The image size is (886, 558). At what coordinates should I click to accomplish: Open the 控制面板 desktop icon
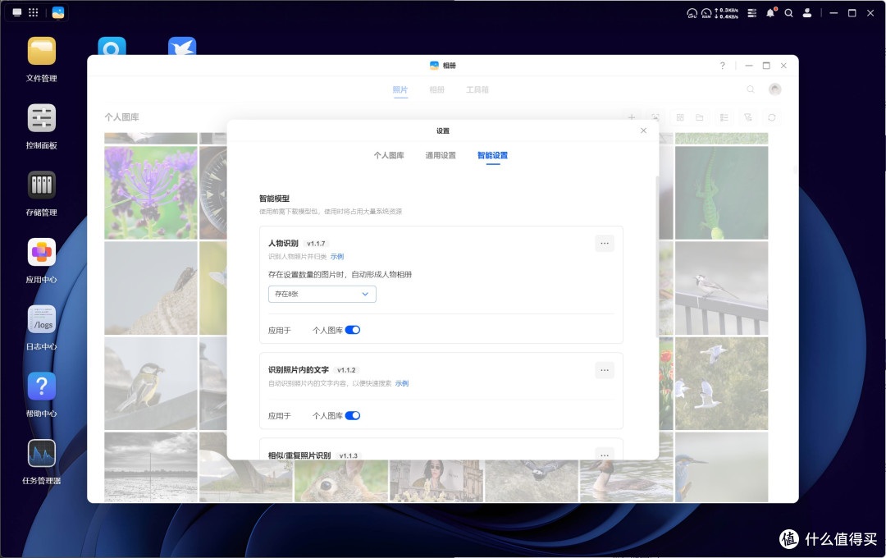(x=41, y=118)
